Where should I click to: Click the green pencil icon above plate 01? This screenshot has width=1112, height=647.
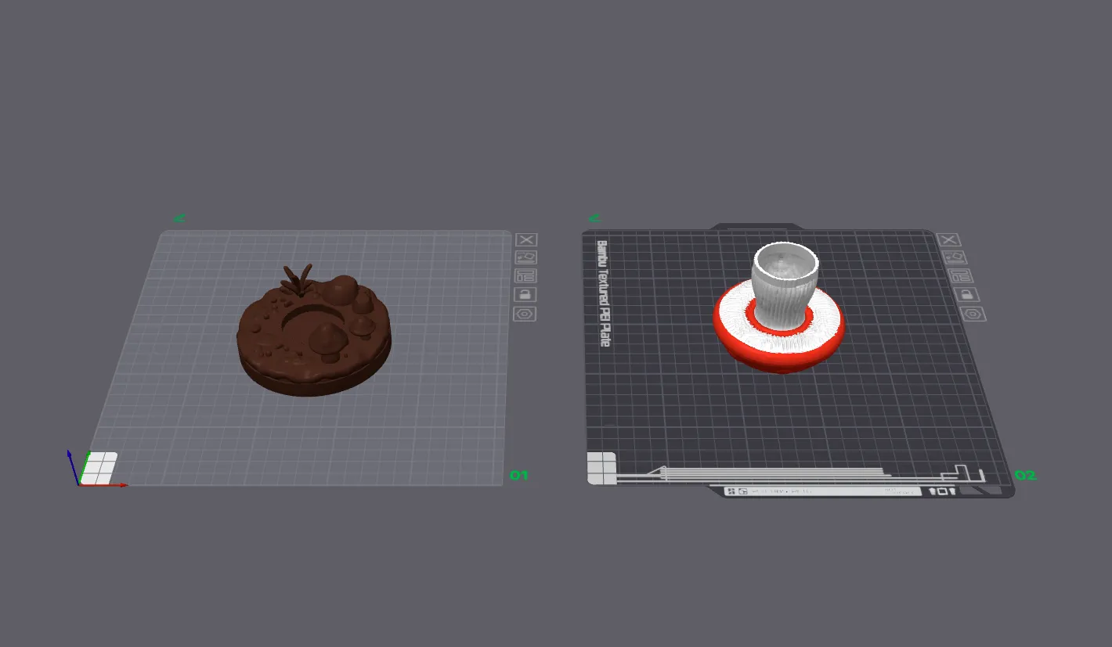179,217
